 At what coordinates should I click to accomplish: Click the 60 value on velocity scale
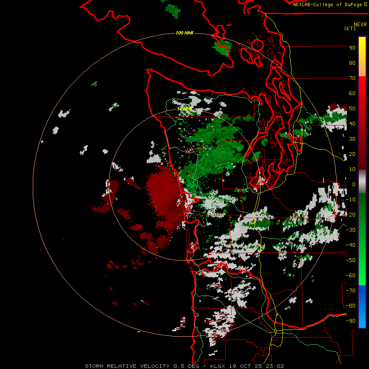[x=352, y=93]
